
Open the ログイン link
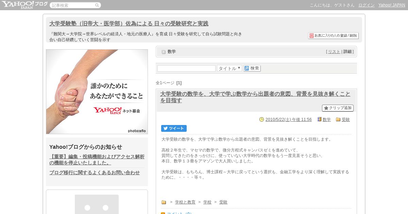(367, 5)
